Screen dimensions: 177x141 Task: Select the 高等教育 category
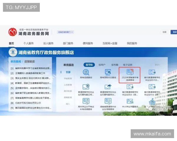[x=68, y=98]
